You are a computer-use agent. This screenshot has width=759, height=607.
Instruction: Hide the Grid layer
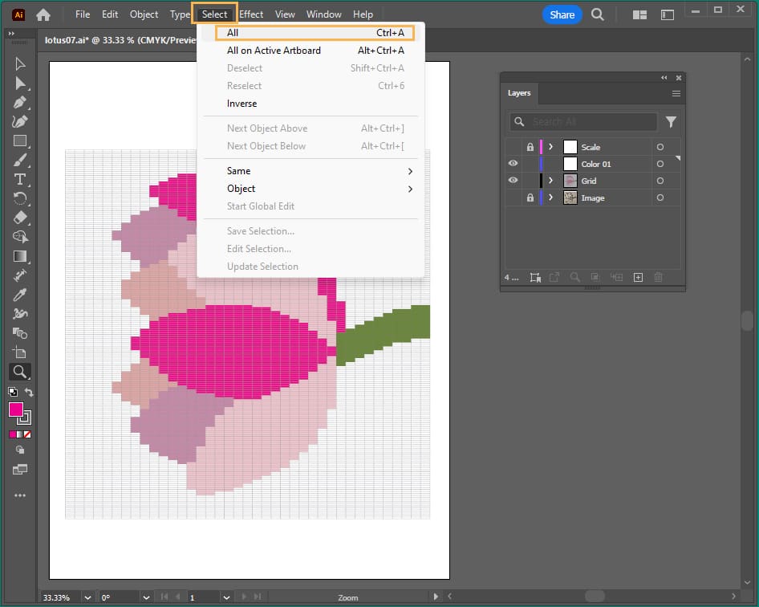point(513,181)
